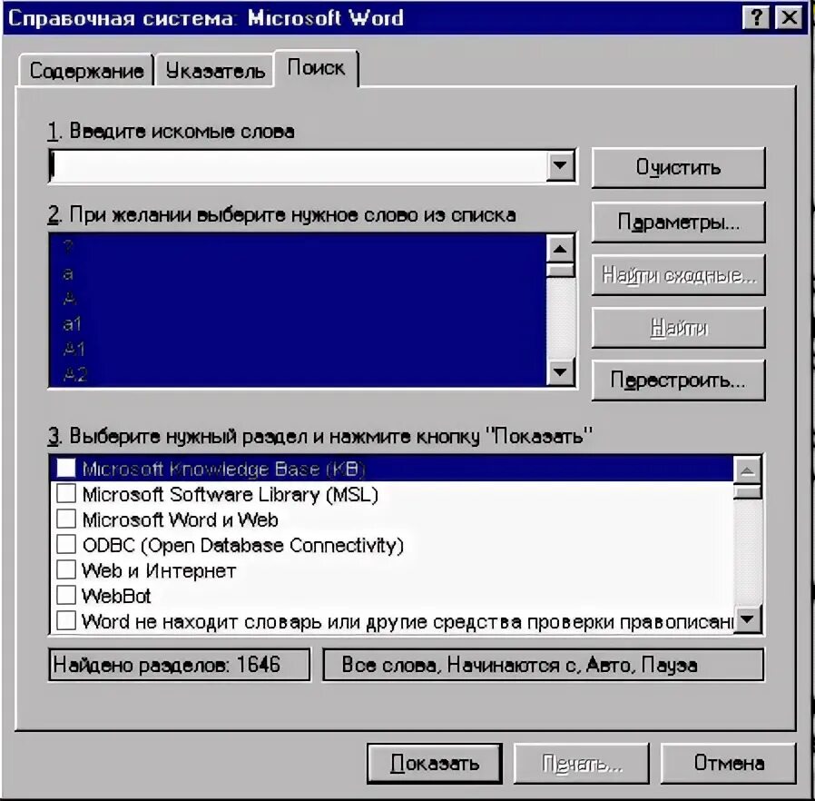Image resolution: width=815 pixels, height=801 pixels.
Task: Click the Печать... button
Action: (582, 763)
